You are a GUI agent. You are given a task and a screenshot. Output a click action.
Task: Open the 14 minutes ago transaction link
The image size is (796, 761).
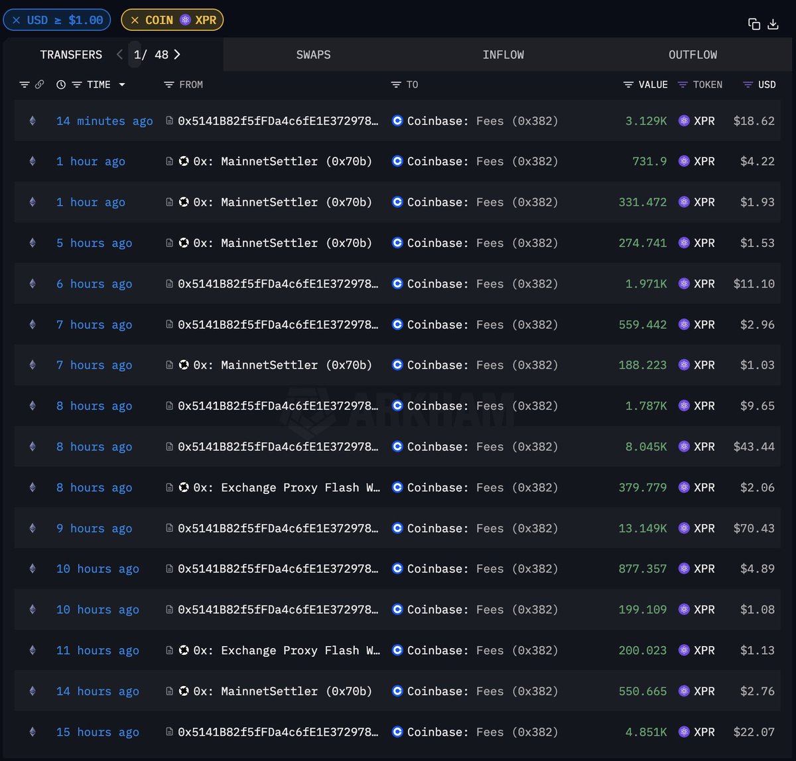pyautogui.click(x=105, y=121)
